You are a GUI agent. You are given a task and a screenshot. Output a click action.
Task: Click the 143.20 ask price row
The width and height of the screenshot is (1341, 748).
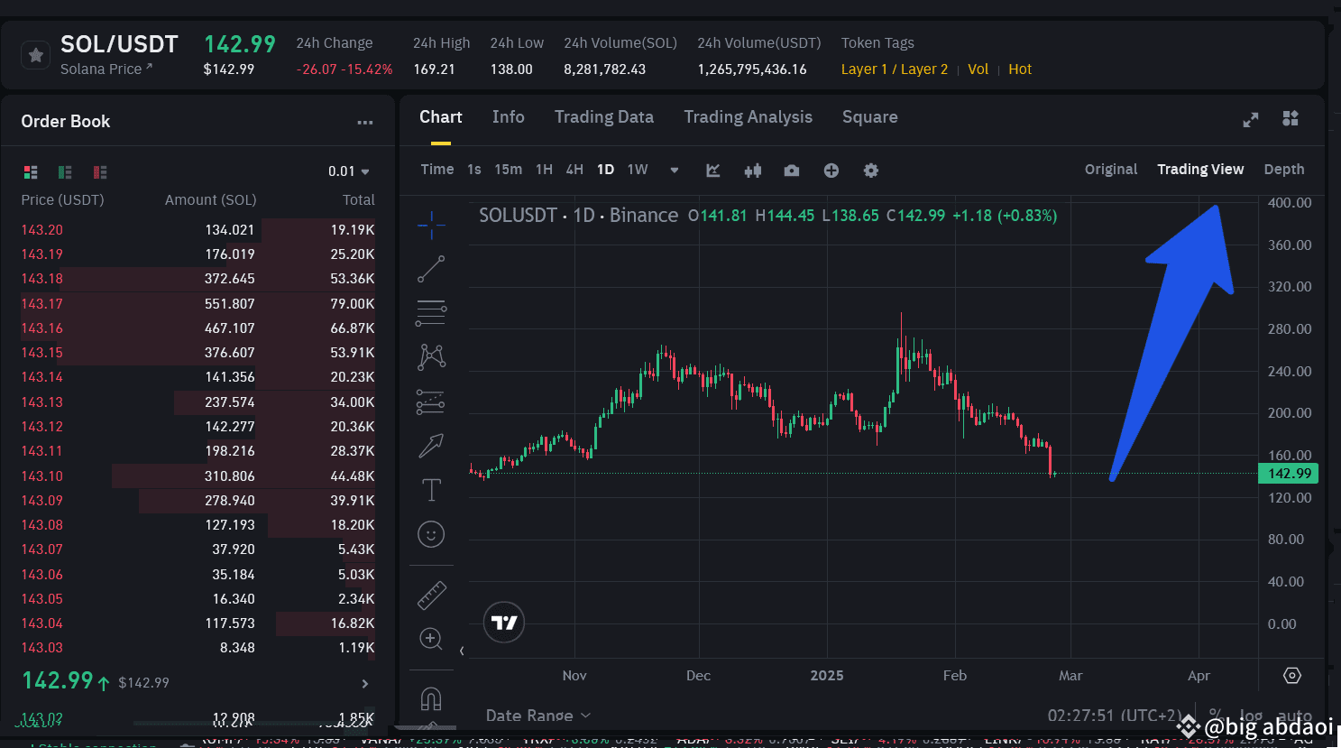pos(197,230)
